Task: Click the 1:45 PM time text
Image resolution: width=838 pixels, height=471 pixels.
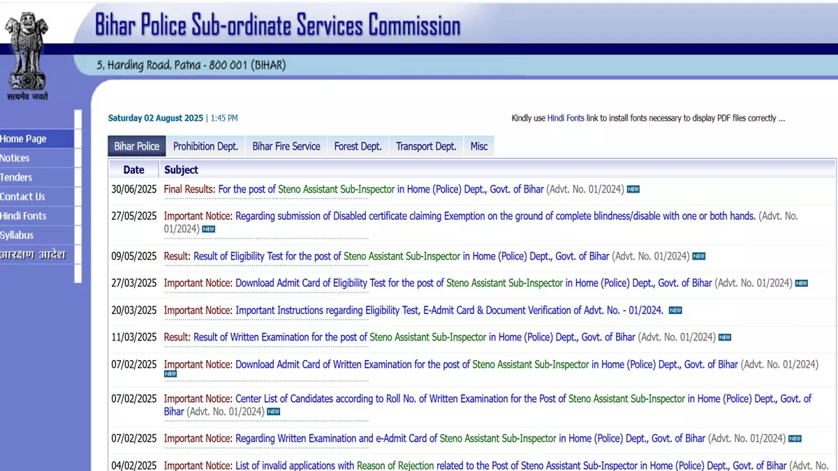Action: pos(224,119)
